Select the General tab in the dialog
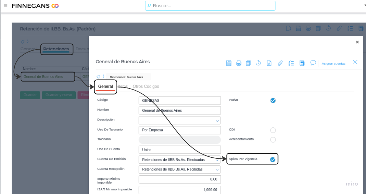 106,87
